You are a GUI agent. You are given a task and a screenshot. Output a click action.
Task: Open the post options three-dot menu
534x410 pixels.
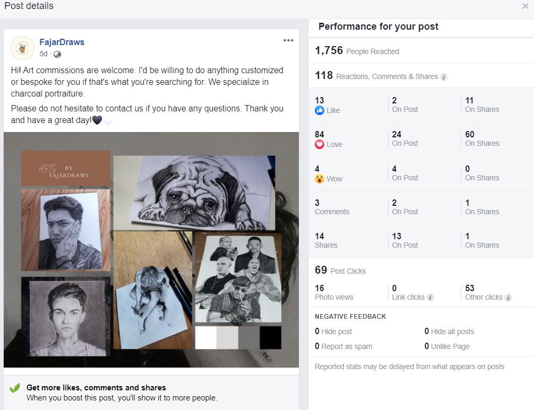click(x=288, y=40)
